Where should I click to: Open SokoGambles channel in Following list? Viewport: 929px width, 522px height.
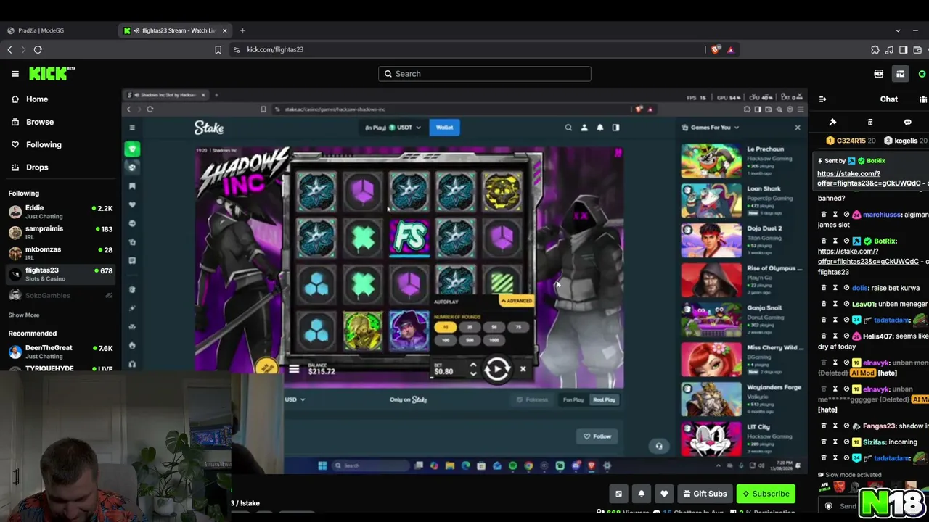(61, 296)
